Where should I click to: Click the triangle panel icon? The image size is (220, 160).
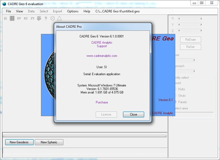click(x=59, y=18)
